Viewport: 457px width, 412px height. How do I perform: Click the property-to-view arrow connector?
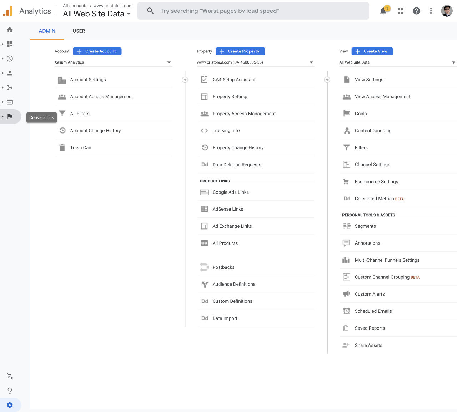point(327,80)
